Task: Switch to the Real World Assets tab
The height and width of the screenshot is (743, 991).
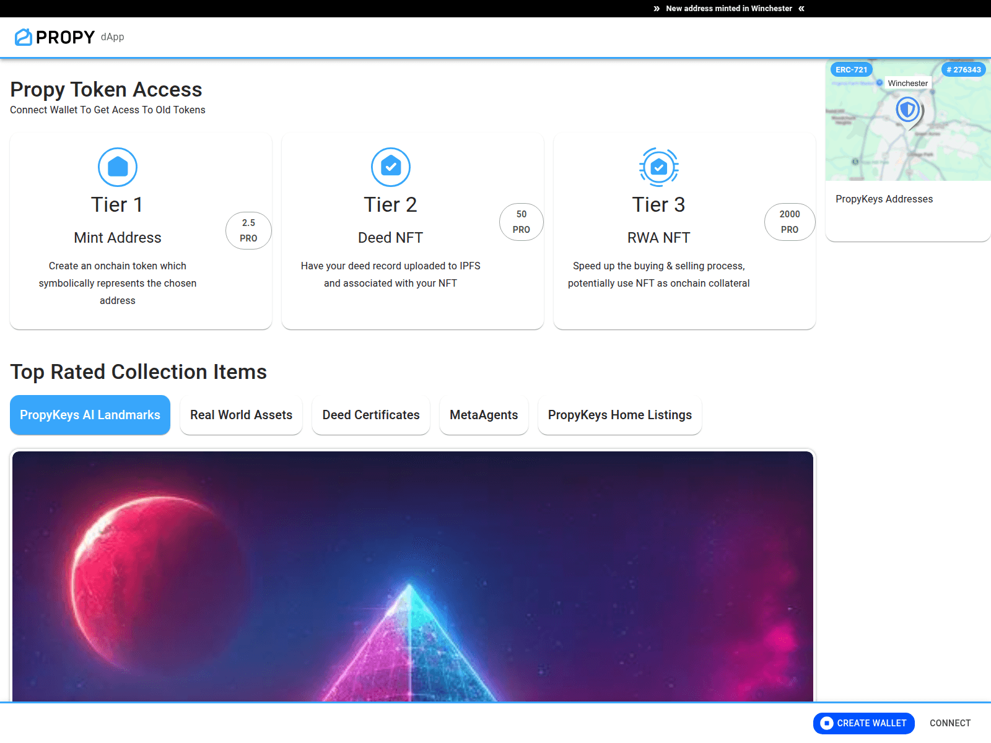Action: click(241, 415)
